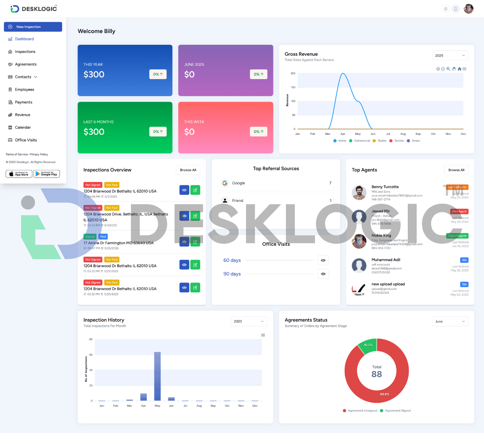
Task: Click the chart zoom-out minus icon
Action: [443, 69]
